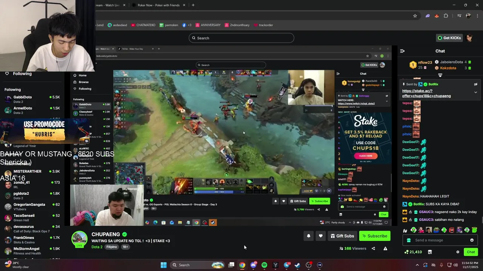
Task: Open MsStormAngel channel in the sidebar
Action: click(x=32, y=251)
